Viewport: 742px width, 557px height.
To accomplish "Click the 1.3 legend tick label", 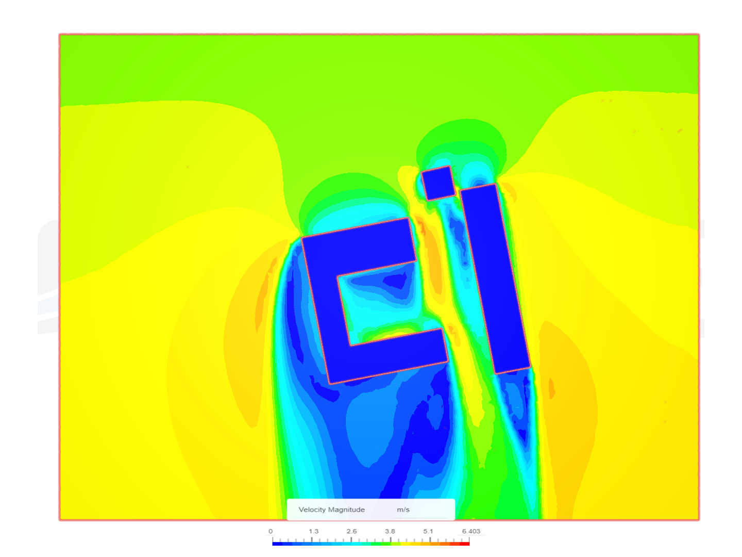I will pos(313,531).
